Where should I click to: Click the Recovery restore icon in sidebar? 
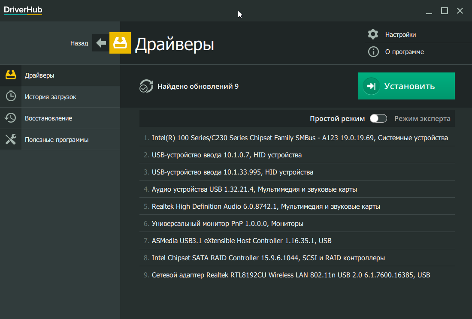coord(11,118)
